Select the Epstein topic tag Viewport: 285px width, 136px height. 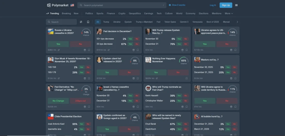pos(128,22)
